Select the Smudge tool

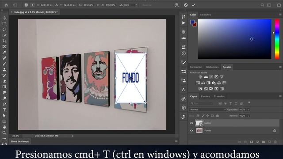4,92
